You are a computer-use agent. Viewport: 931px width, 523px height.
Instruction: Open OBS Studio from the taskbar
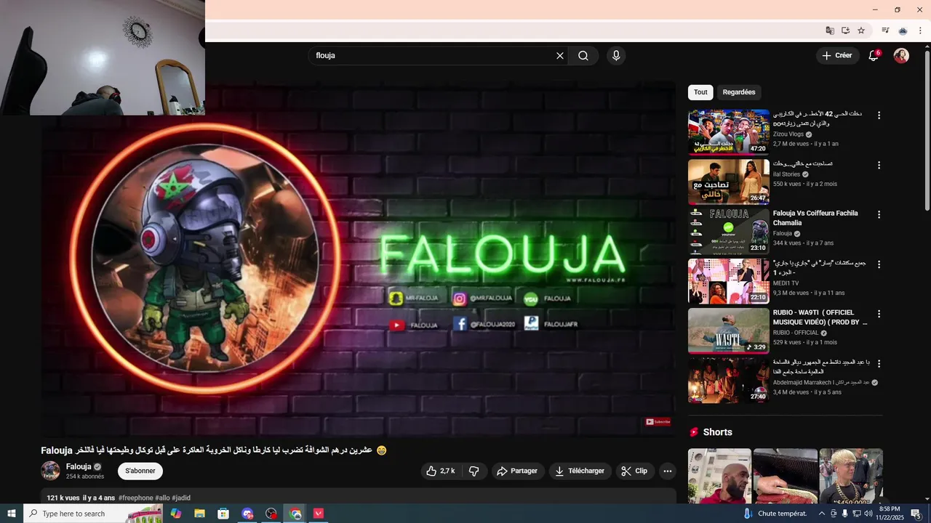tap(271, 514)
